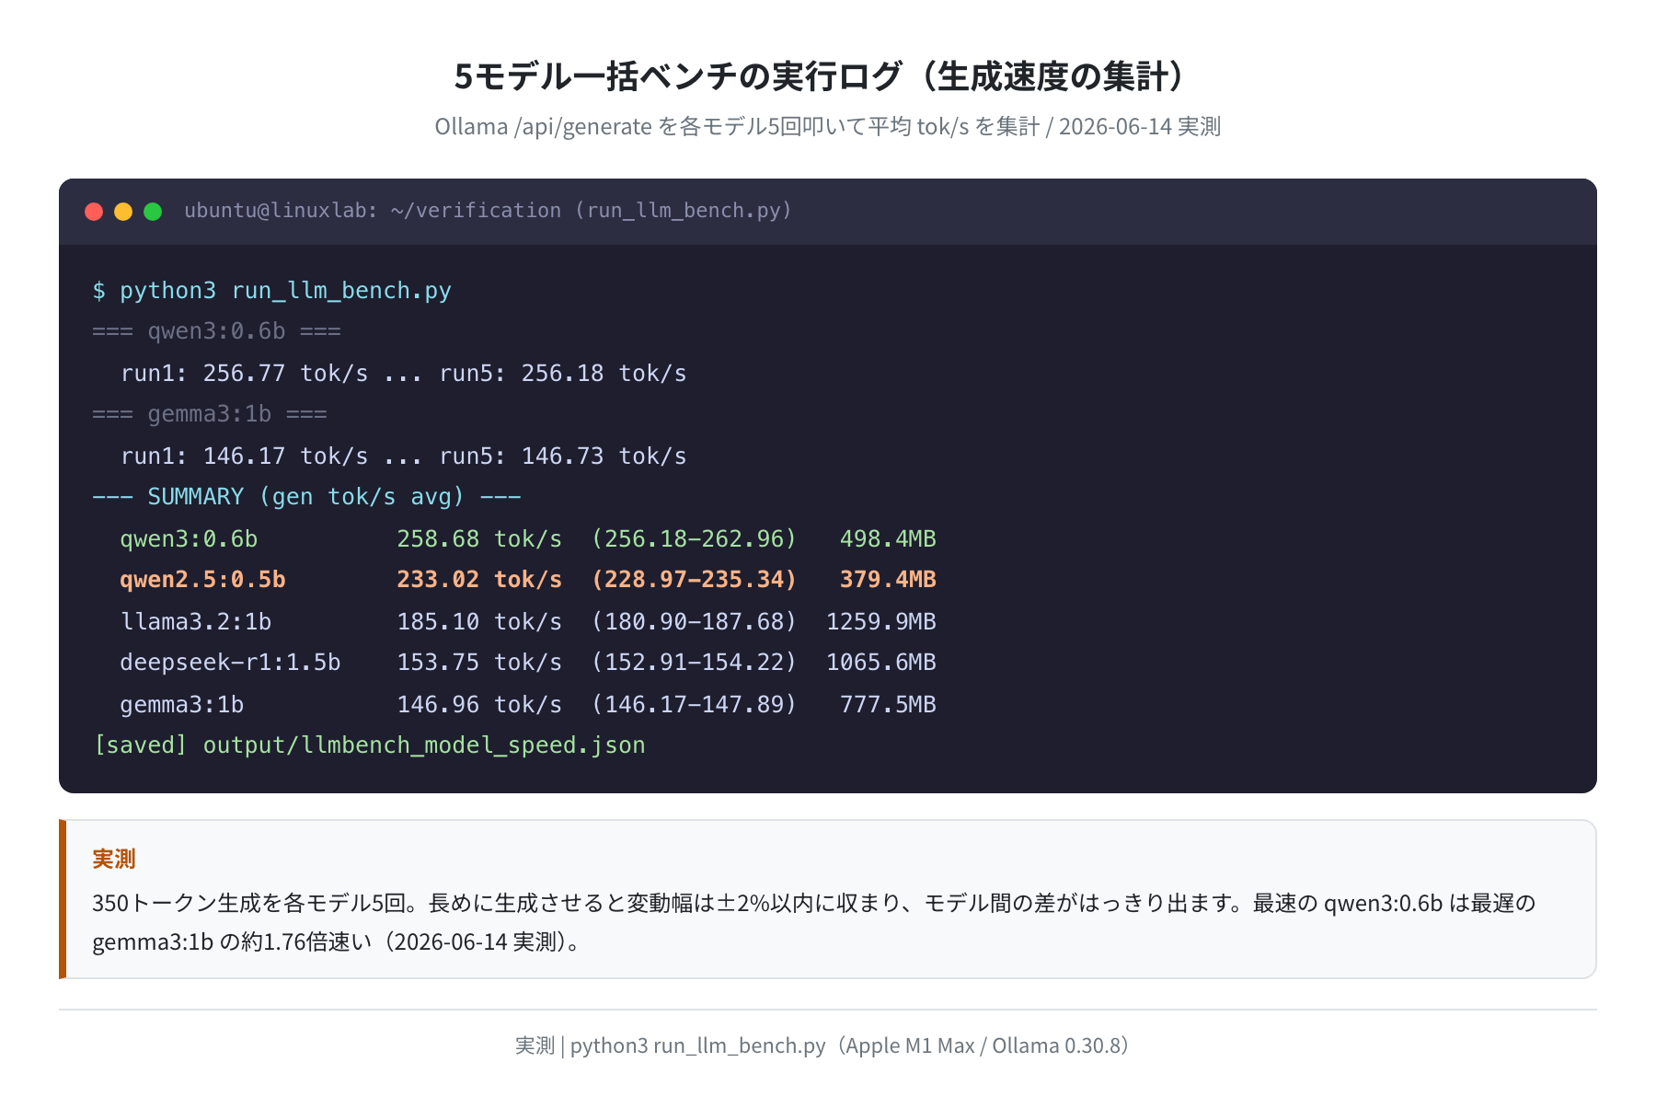
Task: Click the value 153.75 tok/s
Action: [x=479, y=663]
